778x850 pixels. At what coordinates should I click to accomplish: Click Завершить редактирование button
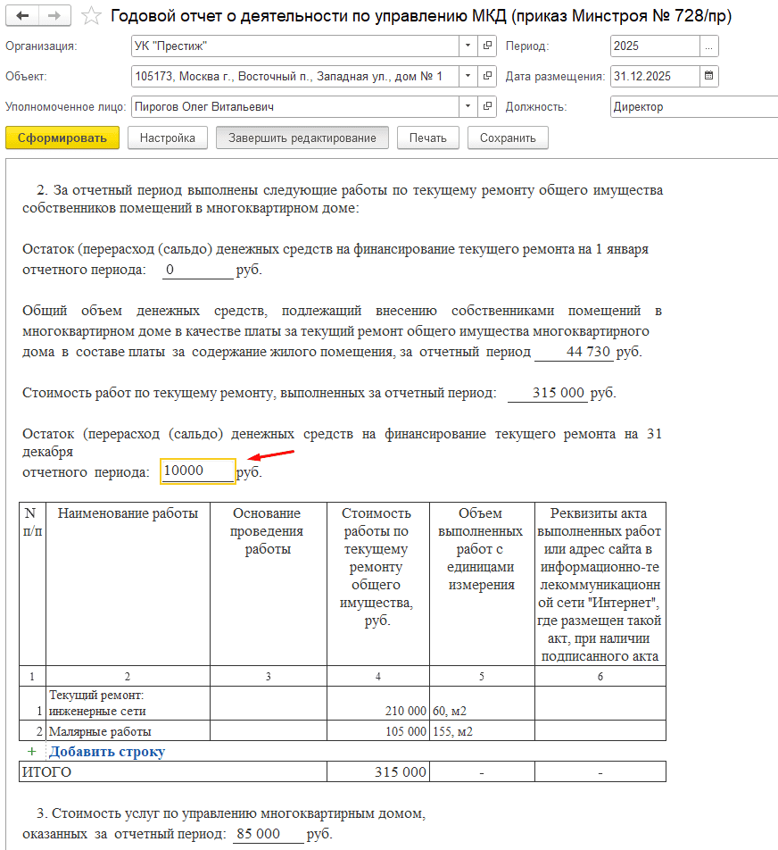click(302, 137)
